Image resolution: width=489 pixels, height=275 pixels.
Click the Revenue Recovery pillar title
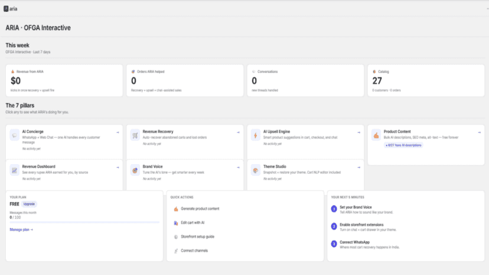coord(158,132)
